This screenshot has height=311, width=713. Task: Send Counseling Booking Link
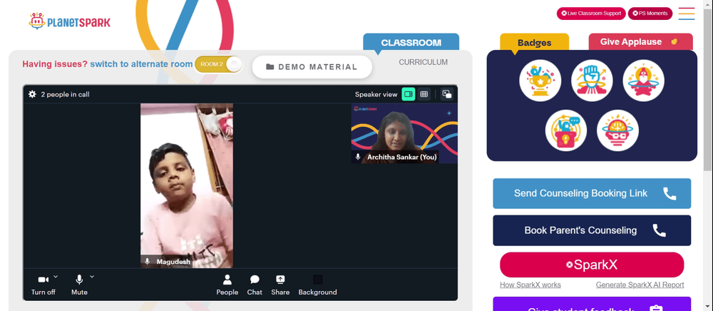[592, 194]
